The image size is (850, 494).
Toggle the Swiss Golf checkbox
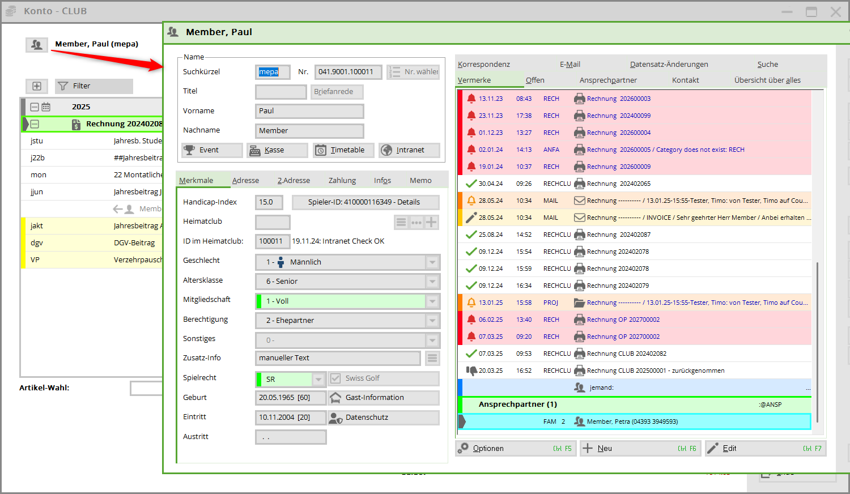tap(335, 378)
